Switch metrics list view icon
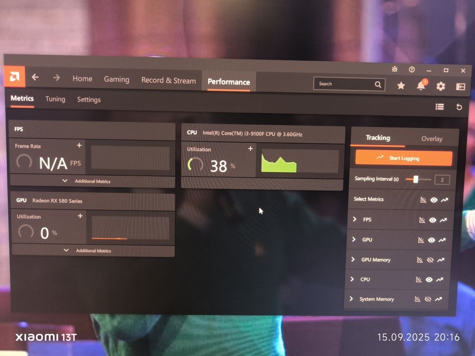Image resolution: width=475 pixels, height=356 pixels. point(440,107)
